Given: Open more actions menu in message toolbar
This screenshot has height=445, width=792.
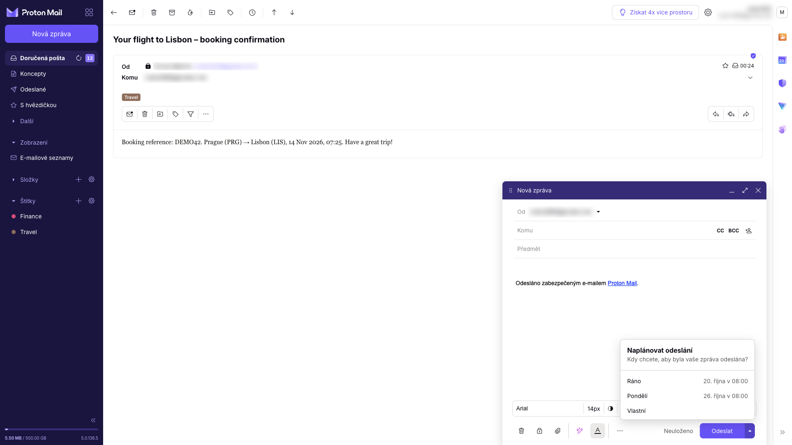Looking at the screenshot, I should 206,114.
